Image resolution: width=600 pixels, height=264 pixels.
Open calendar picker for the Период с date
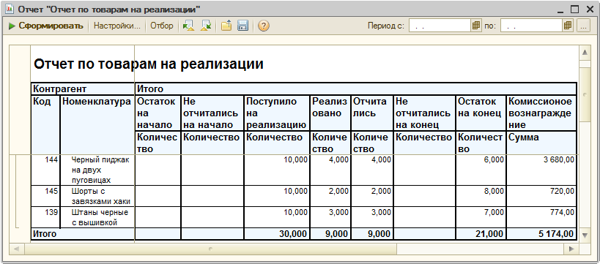point(475,26)
